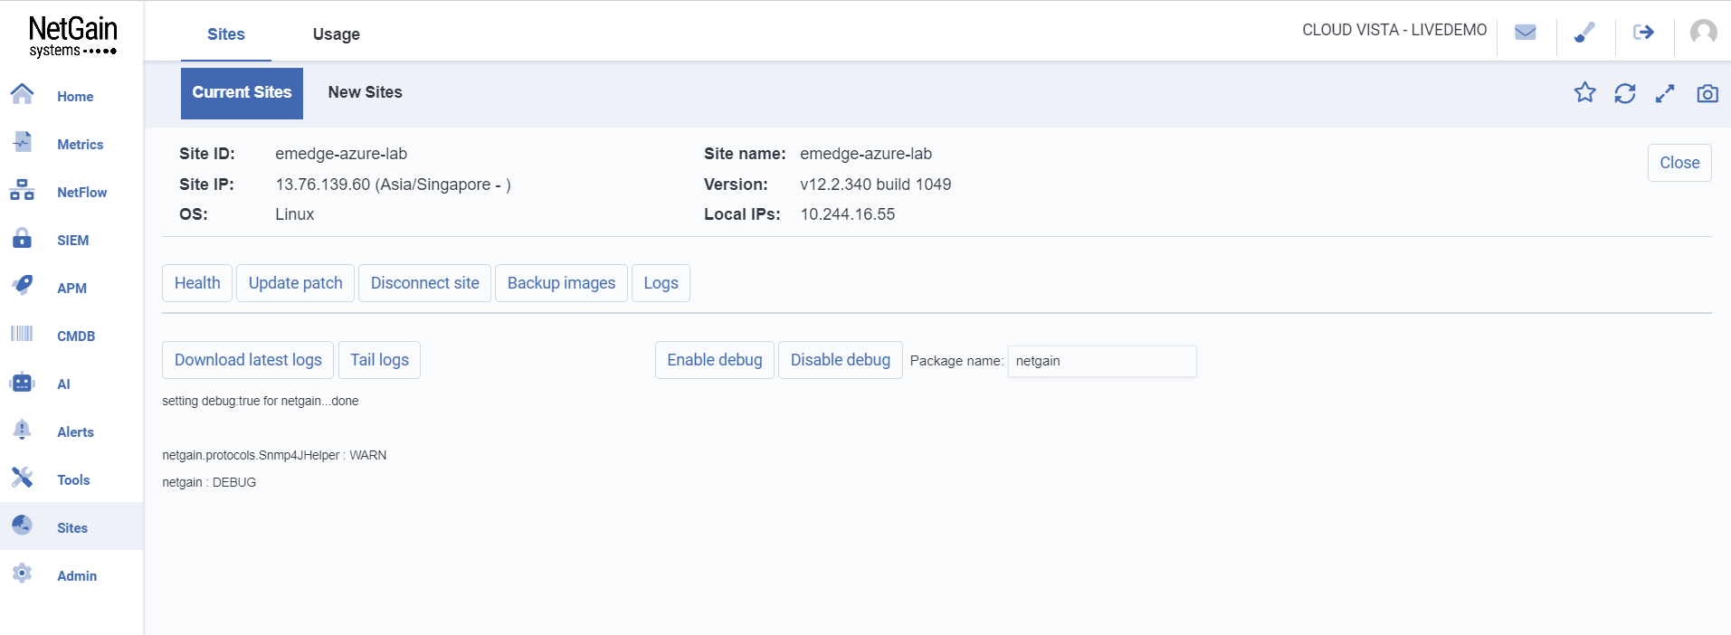Click the version v12.2.340 build 1049 text

875,185
